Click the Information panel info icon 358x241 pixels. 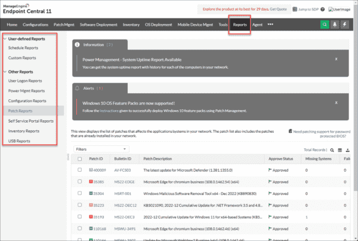[x=77, y=45]
